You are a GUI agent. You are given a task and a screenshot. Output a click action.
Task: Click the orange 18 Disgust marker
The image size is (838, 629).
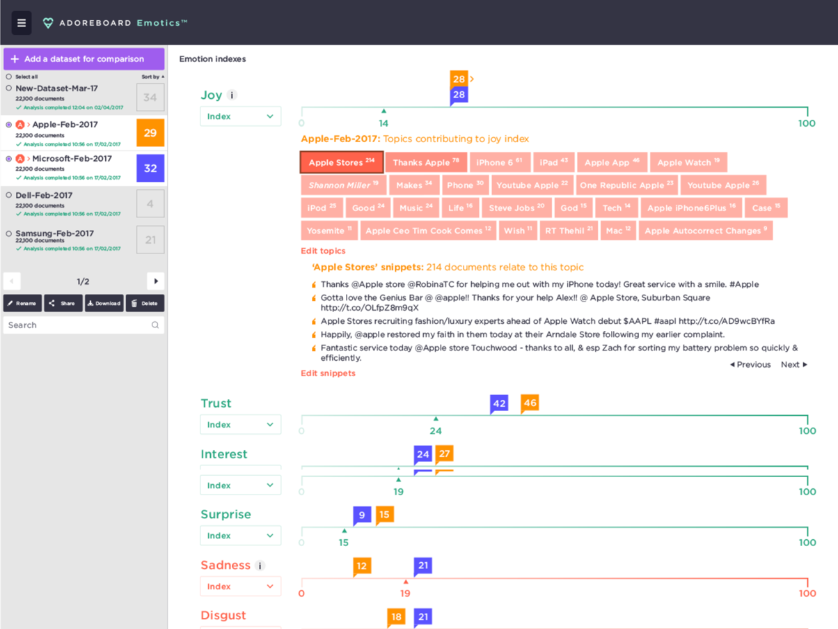(396, 617)
